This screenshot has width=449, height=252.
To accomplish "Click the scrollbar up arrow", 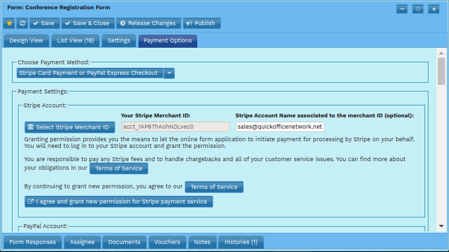I will [441, 53].
